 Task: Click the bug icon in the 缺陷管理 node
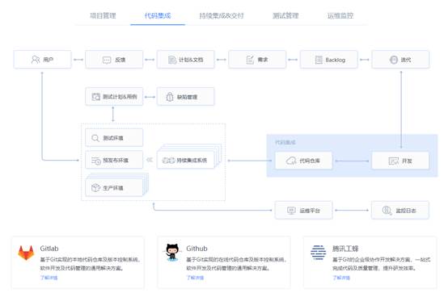point(170,97)
